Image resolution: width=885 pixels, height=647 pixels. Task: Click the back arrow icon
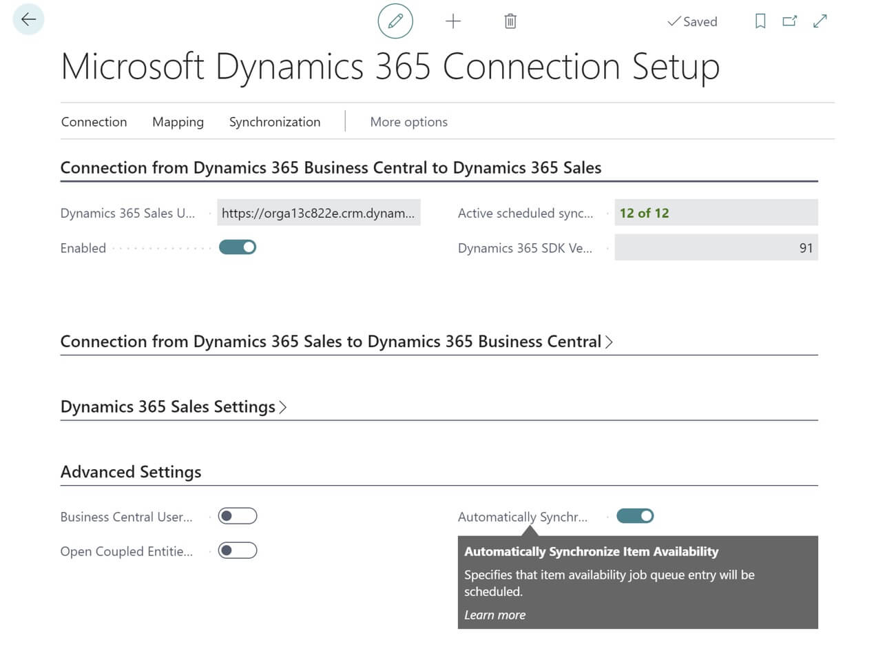point(28,19)
